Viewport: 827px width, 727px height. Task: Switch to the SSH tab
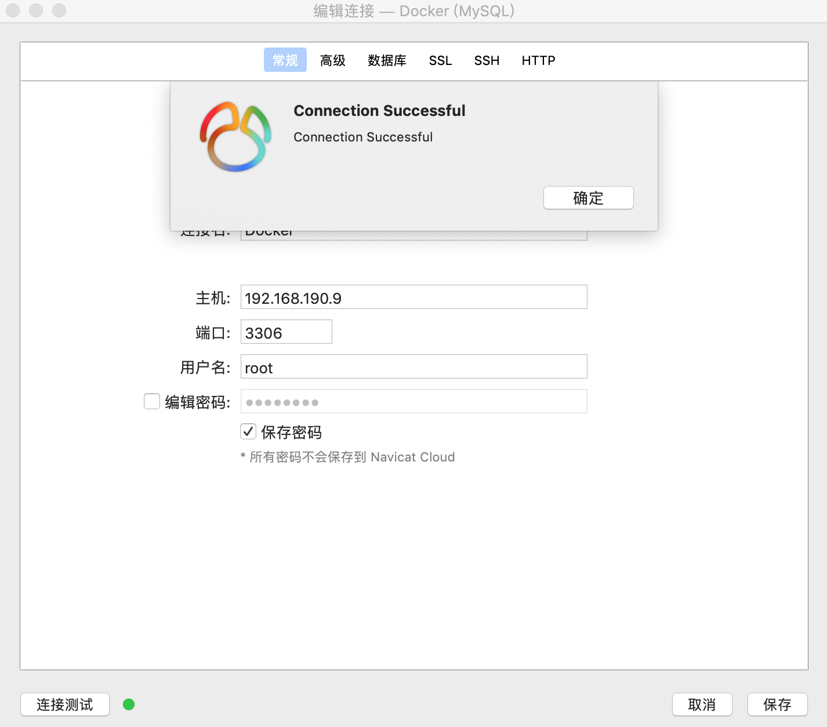pos(487,60)
